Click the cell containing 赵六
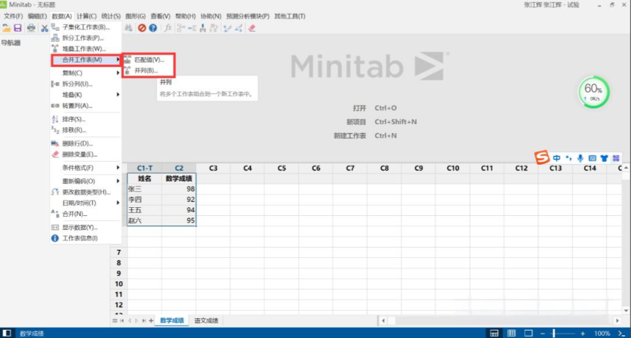 pos(145,220)
